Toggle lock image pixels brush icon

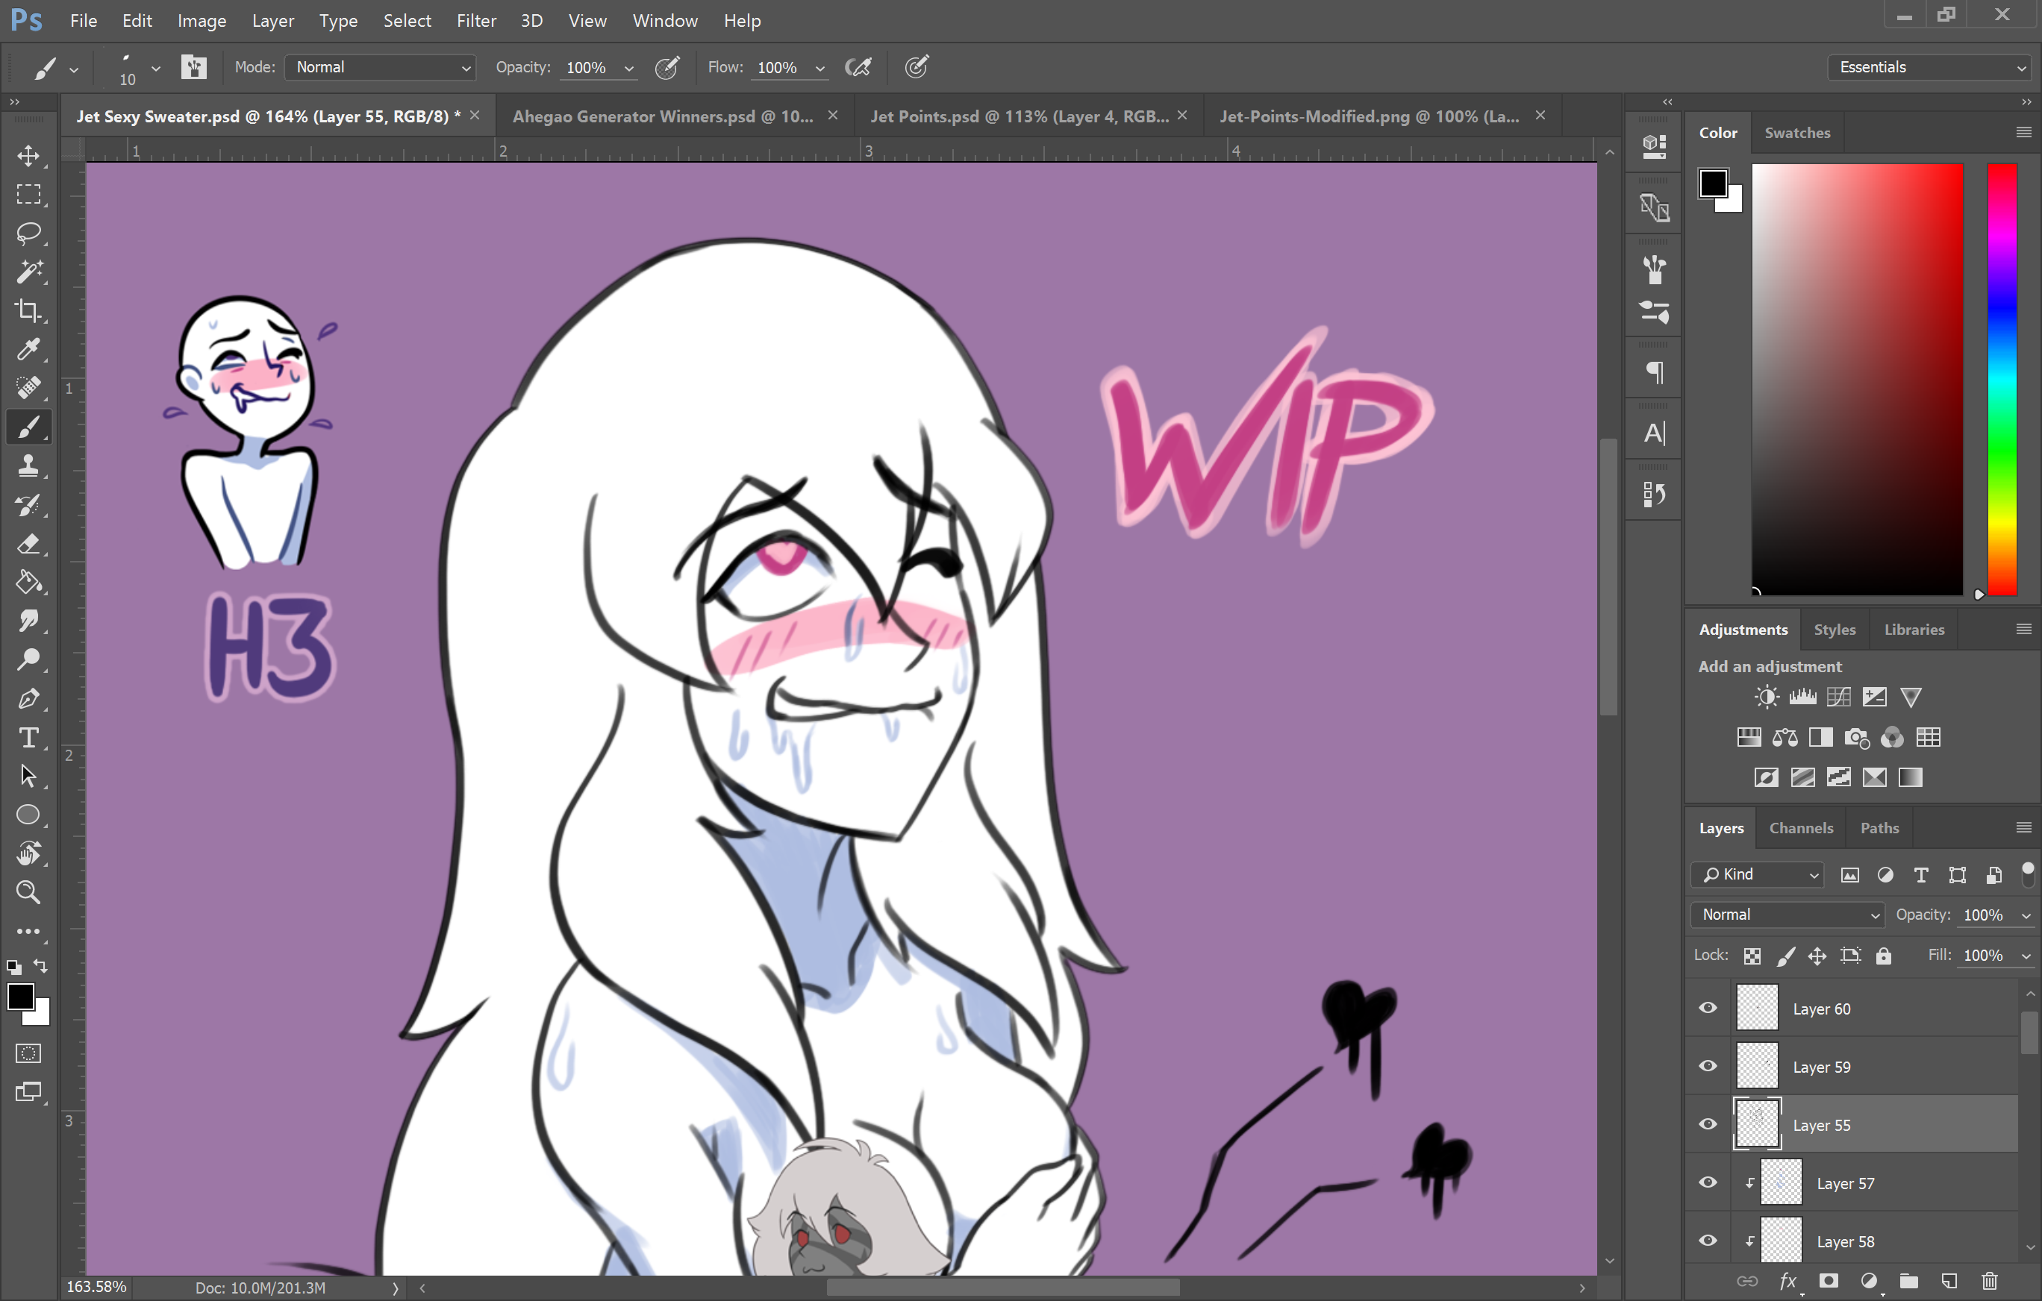click(x=1785, y=956)
